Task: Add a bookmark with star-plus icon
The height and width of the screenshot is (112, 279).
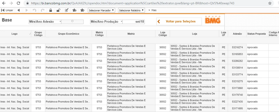Action: (74, 10)
